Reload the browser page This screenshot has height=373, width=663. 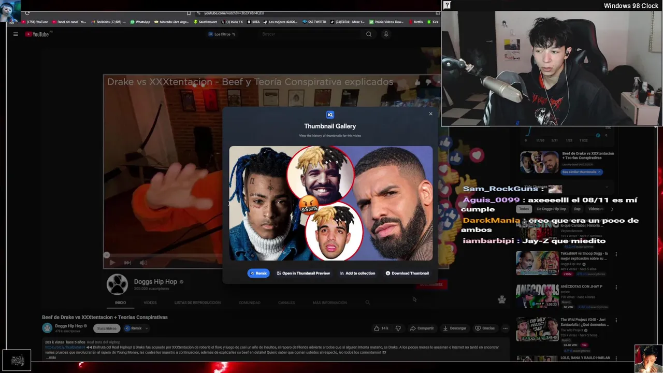27,13
